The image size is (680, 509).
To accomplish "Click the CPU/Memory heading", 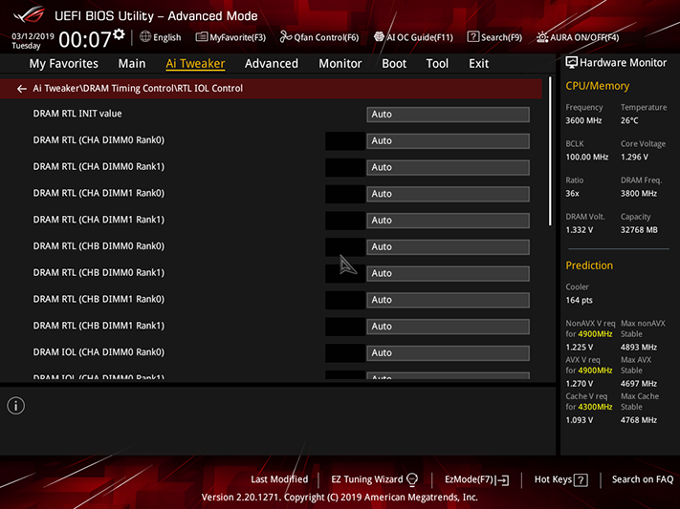I will (x=597, y=86).
